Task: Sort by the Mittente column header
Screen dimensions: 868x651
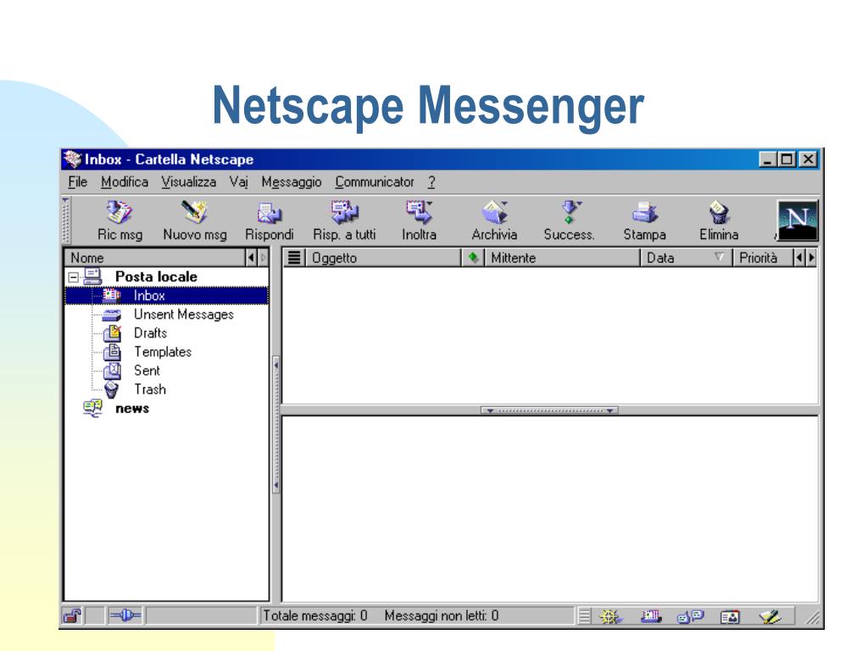Action: 562,258
